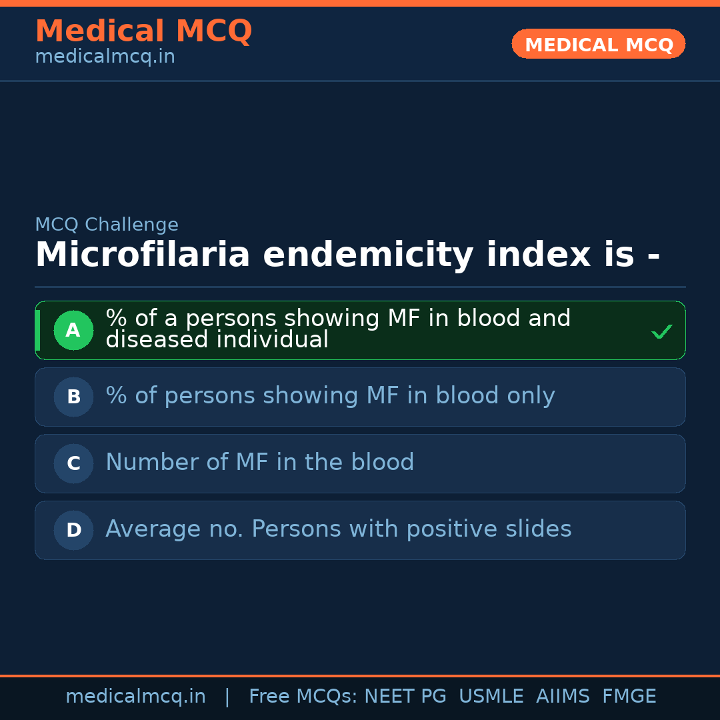Click the question heading about Microfilaria endemicity index
This screenshot has height=720, width=720.
point(347,255)
